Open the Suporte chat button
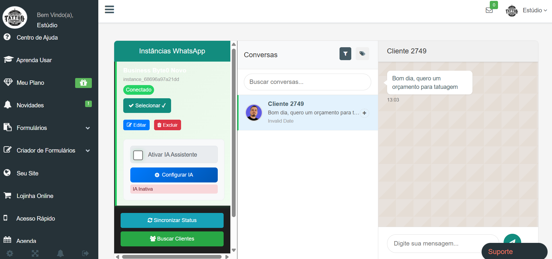This screenshot has height=259, width=552. 514,251
